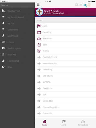Tap the arrow icon beside Finance Committee

[x=39, y=107]
